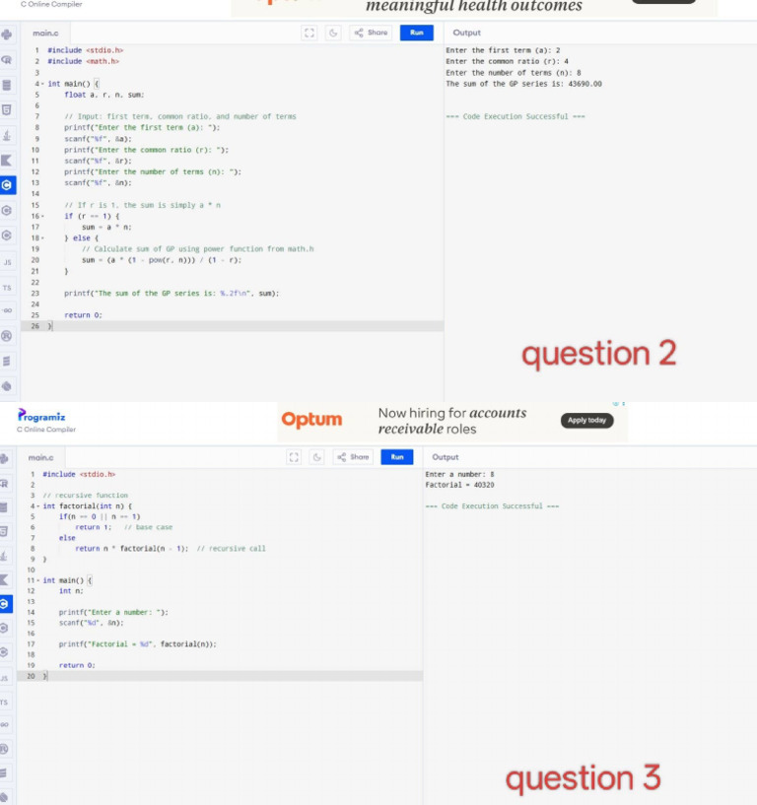
Task: Open Rust icon in question 3 sidebar
Action: click(x=4, y=749)
